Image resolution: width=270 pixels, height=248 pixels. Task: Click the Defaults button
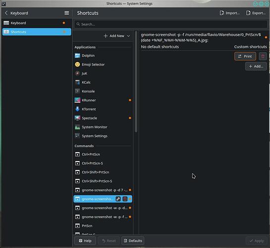(x=133, y=241)
